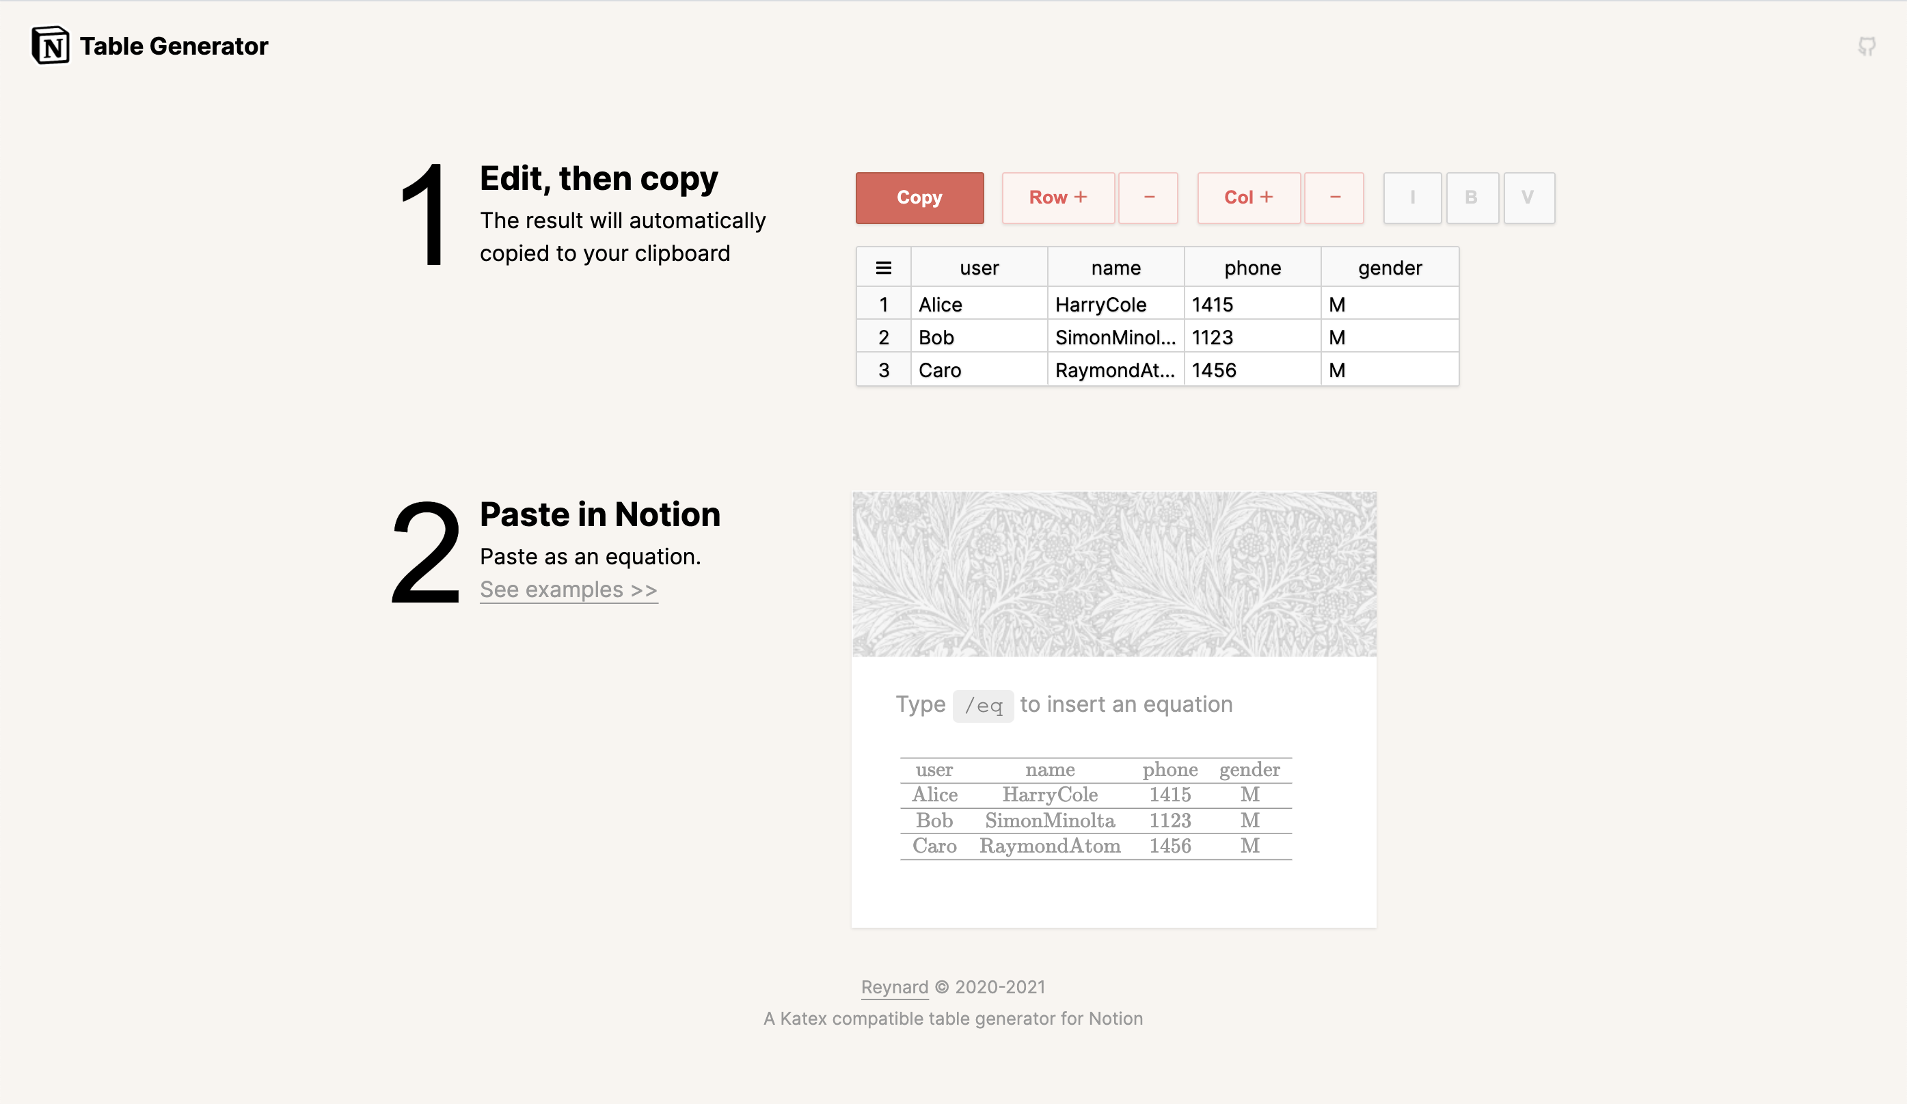The width and height of the screenshot is (1907, 1104).
Task: Open See examples link
Action: tap(569, 589)
